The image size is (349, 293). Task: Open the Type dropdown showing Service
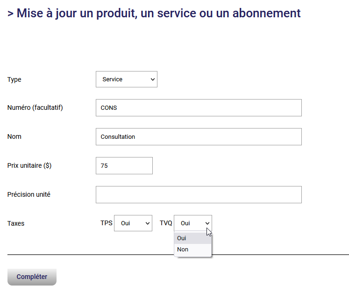pos(126,79)
